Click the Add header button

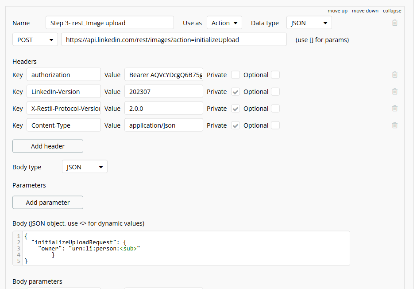pos(48,146)
